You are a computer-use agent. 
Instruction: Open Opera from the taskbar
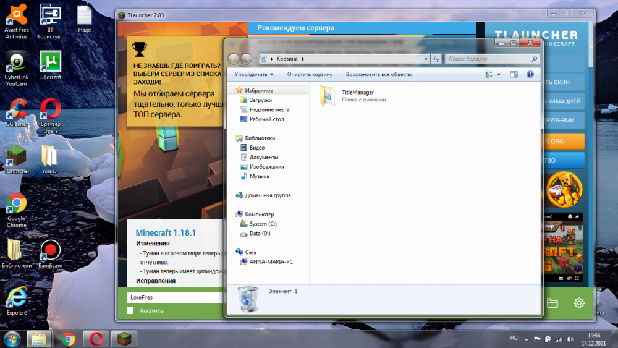coord(96,339)
